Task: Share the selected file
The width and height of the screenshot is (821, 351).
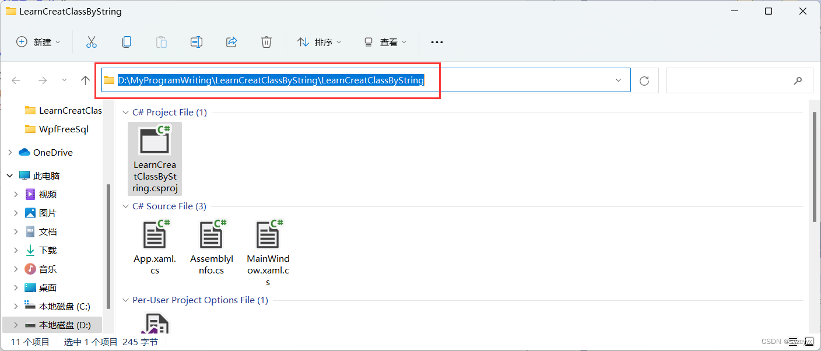Action: (231, 41)
